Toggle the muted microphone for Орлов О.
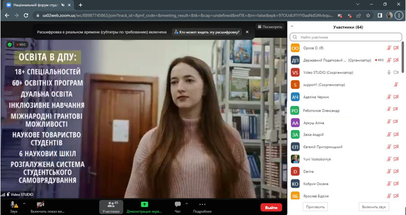The height and width of the screenshot is (215, 406). (389, 48)
